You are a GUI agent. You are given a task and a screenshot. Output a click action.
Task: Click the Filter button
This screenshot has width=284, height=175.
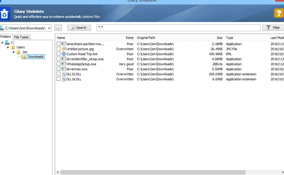coord(273,28)
